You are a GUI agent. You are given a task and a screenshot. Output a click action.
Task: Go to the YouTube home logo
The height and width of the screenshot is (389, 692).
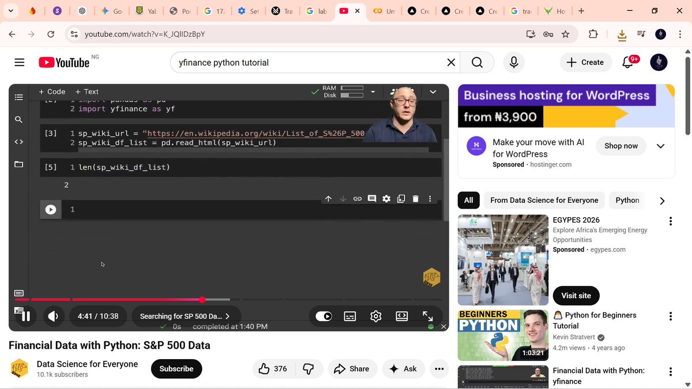click(x=64, y=62)
